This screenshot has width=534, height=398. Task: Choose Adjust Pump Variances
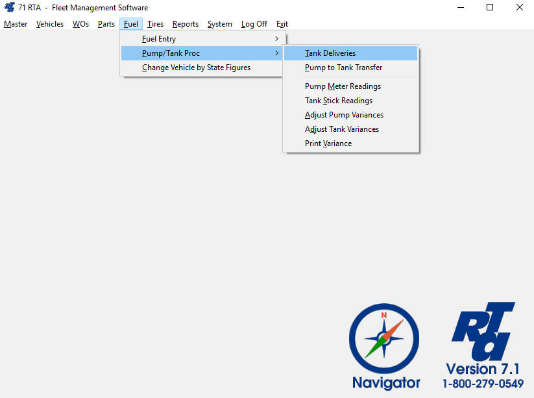coord(344,115)
